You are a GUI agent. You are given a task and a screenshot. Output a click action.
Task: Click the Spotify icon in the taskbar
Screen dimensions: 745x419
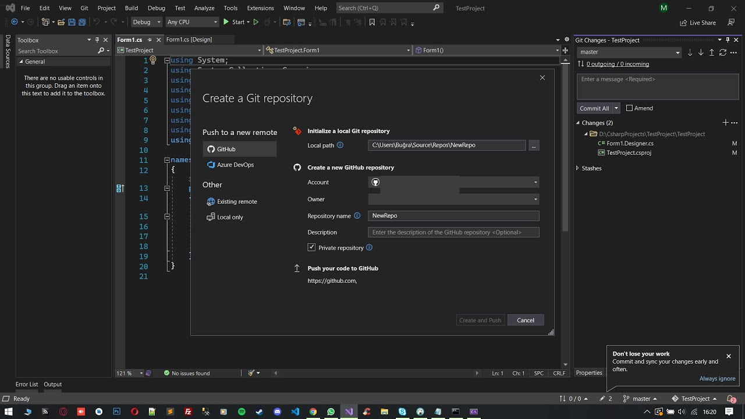click(242, 412)
